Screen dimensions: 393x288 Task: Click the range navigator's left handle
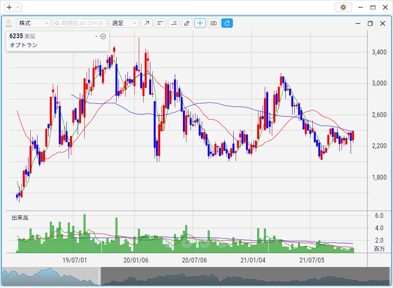click(100, 276)
